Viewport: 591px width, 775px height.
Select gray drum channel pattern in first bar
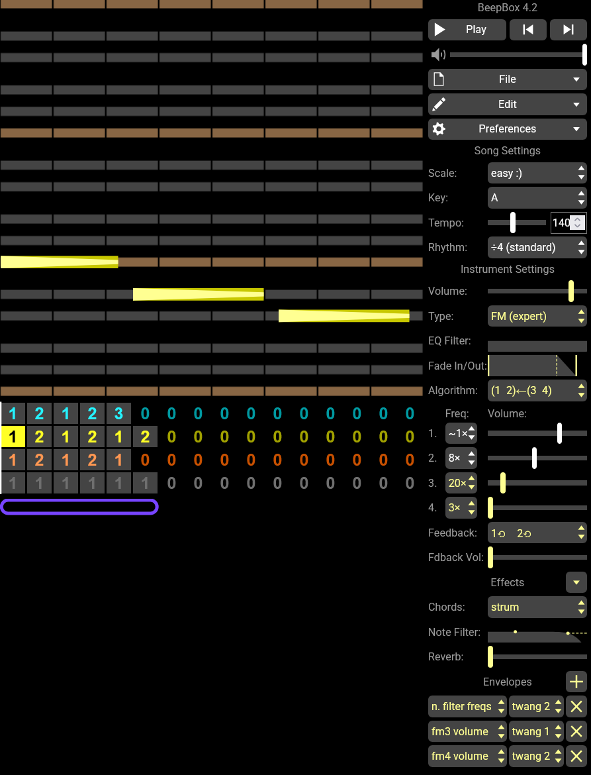(x=13, y=484)
